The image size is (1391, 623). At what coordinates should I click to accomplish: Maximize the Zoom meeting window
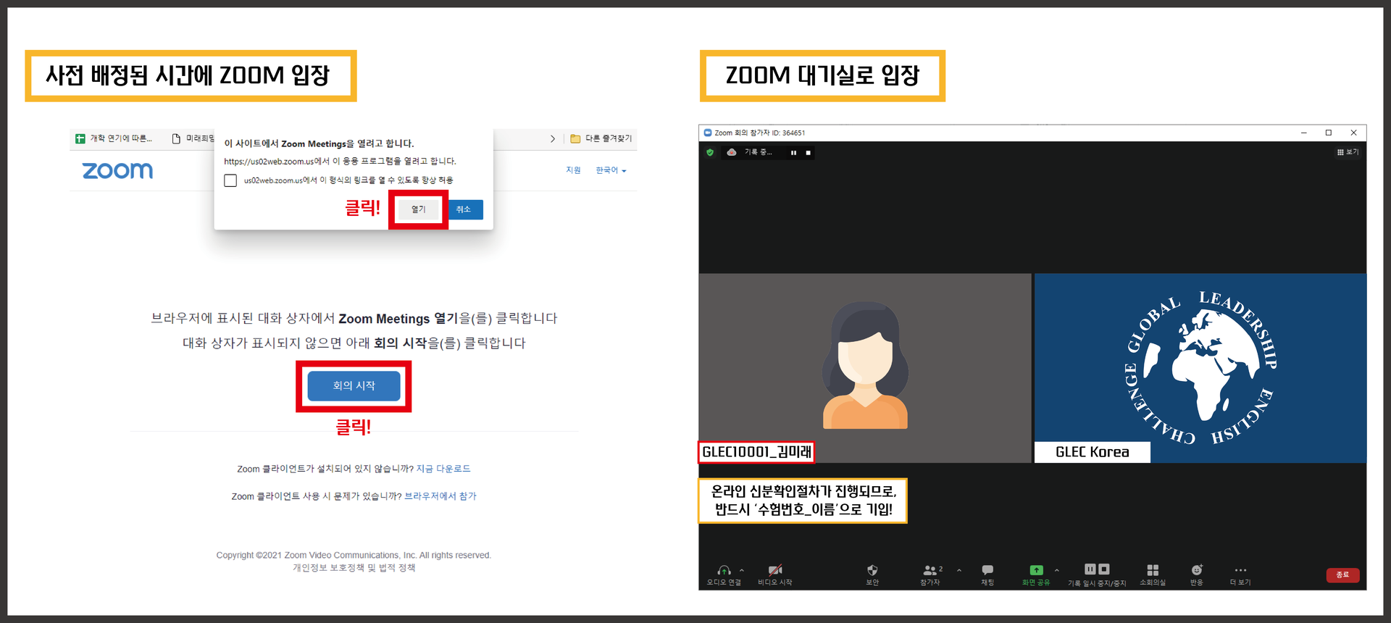(x=1329, y=133)
